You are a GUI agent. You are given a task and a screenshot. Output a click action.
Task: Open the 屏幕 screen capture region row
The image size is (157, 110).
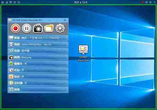[x=38, y=38]
